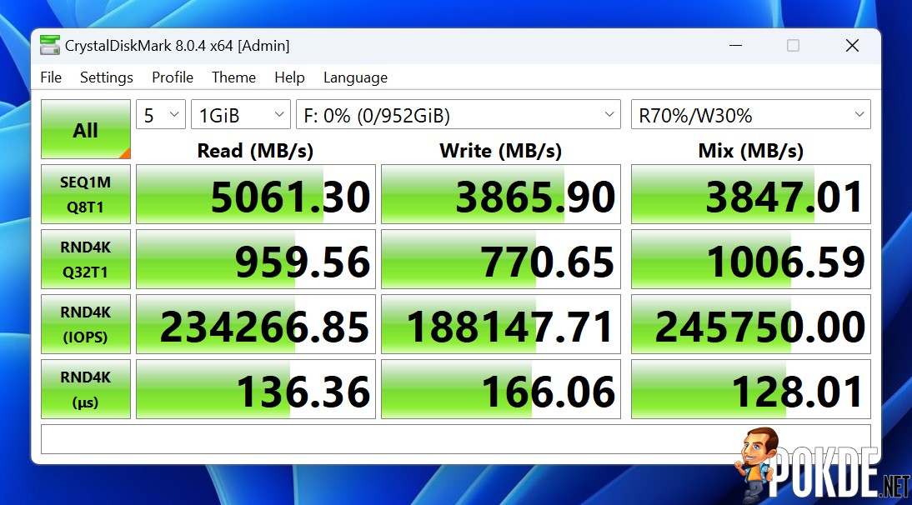Screen dimensions: 912x505
Task: Click the empty comment field at the bottom
Action: point(455,439)
